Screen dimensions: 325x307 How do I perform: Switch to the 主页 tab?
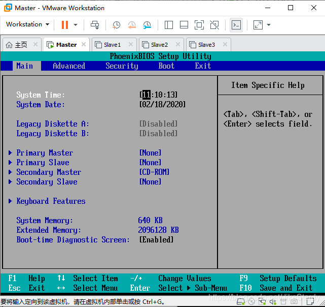click(x=21, y=45)
